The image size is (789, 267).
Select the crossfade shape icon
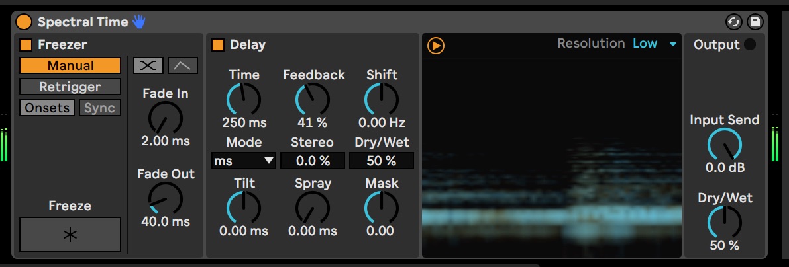(148, 65)
